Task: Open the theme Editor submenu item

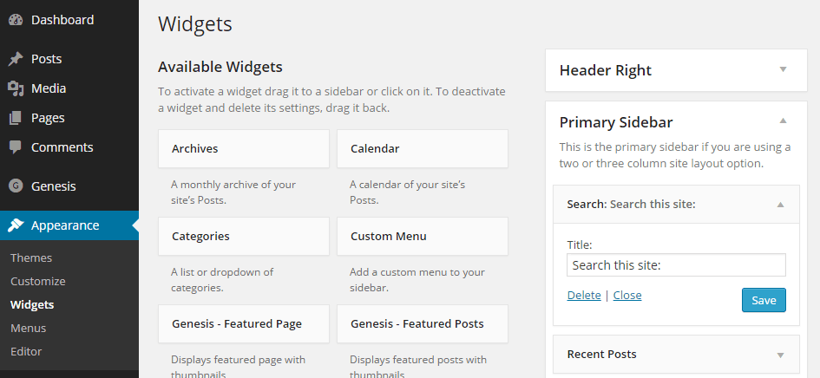Action: click(26, 351)
